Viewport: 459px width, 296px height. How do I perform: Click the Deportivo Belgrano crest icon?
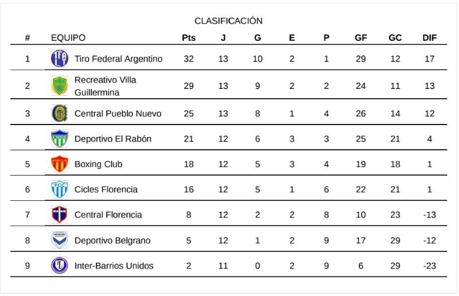59,240
